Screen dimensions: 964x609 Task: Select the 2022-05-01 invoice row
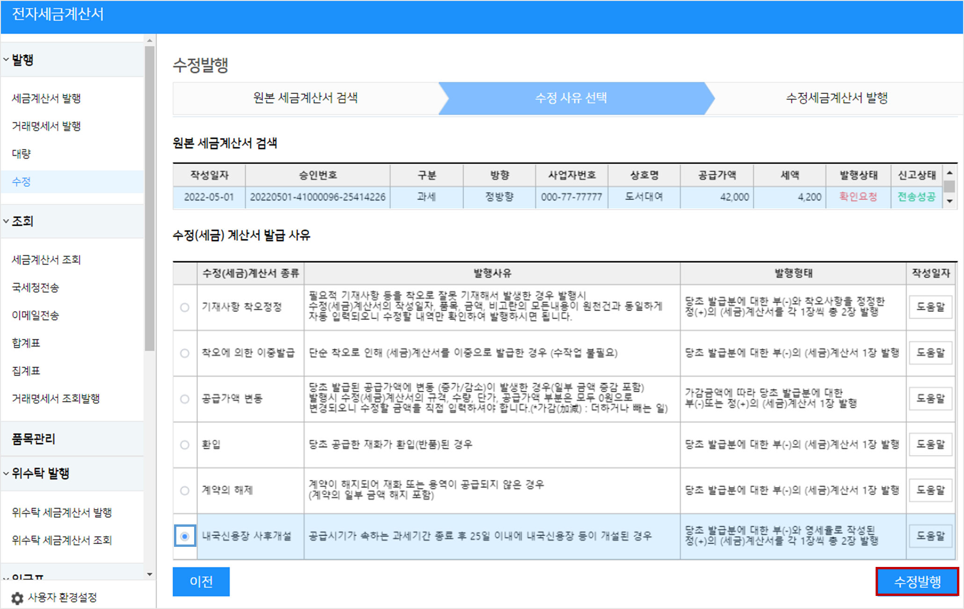209,197
